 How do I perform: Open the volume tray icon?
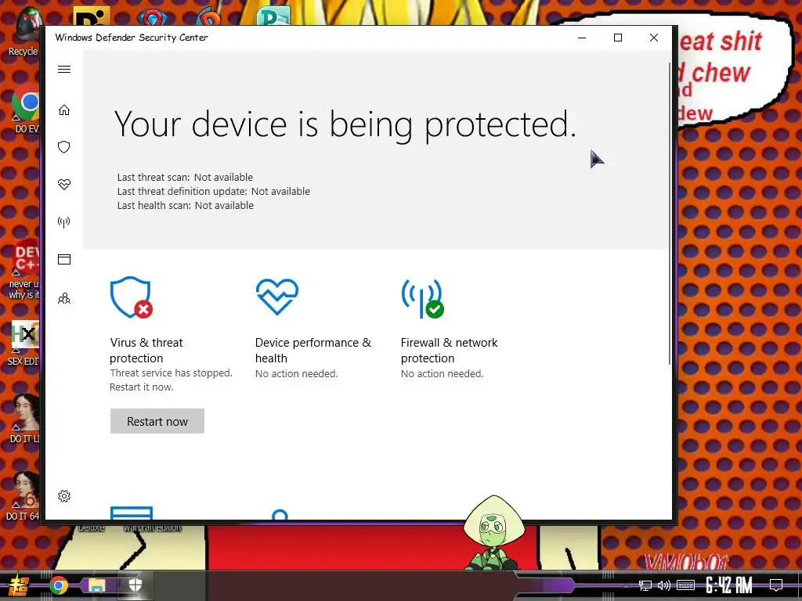pyautogui.click(x=664, y=585)
